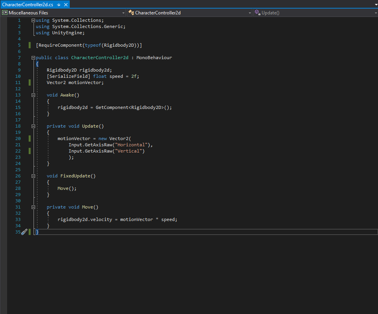
Task: Select the CharacterController2d.cs document tab
Action: coord(27,4)
